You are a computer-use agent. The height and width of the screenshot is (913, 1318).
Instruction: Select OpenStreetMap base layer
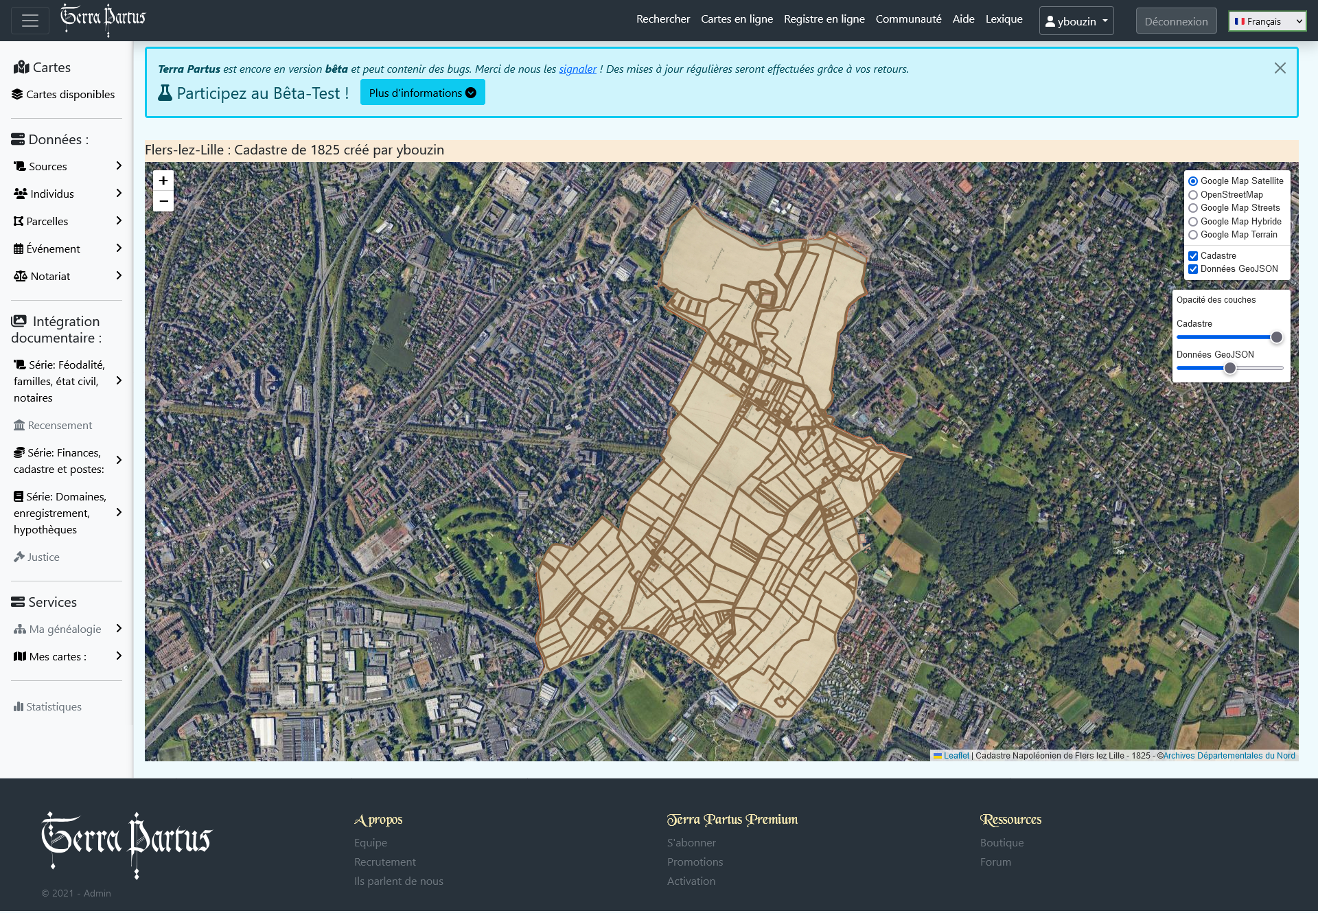tap(1193, 195)
